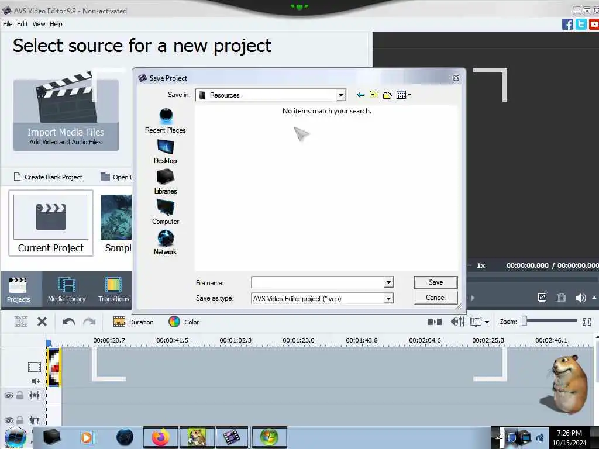Click select-all icon in timeline toolbar

[x=21, y=322]
